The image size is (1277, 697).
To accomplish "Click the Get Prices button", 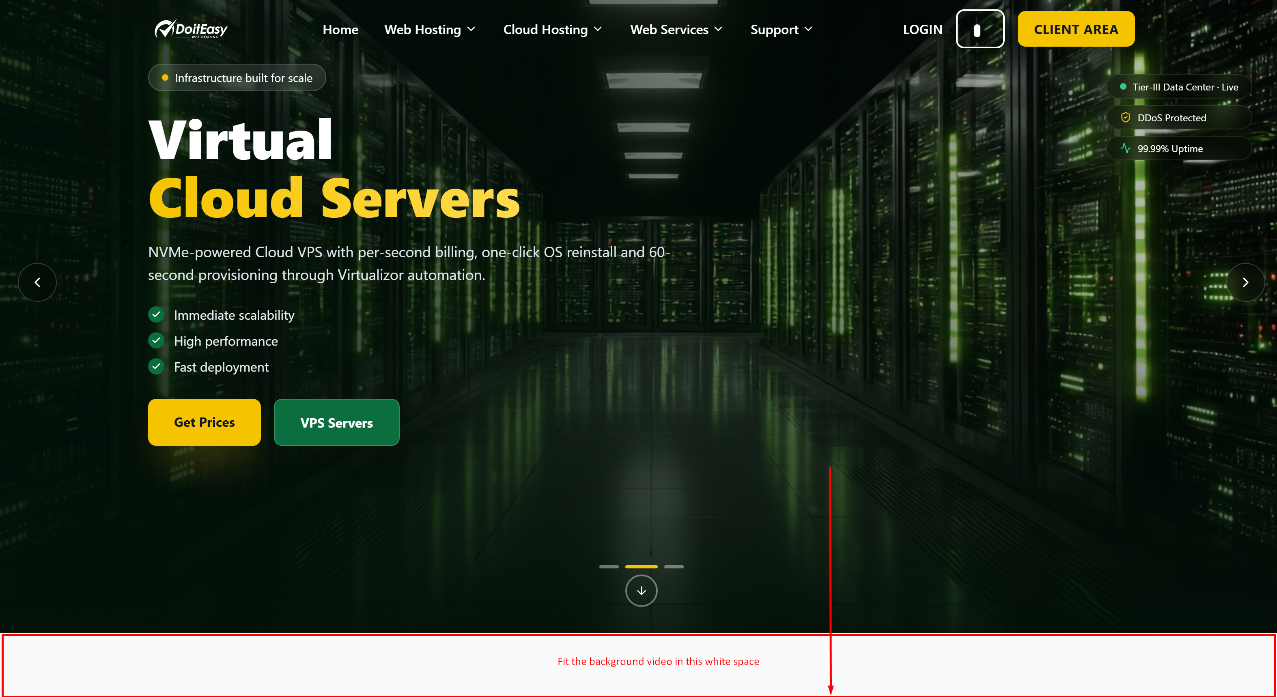I will pos(204,422).
